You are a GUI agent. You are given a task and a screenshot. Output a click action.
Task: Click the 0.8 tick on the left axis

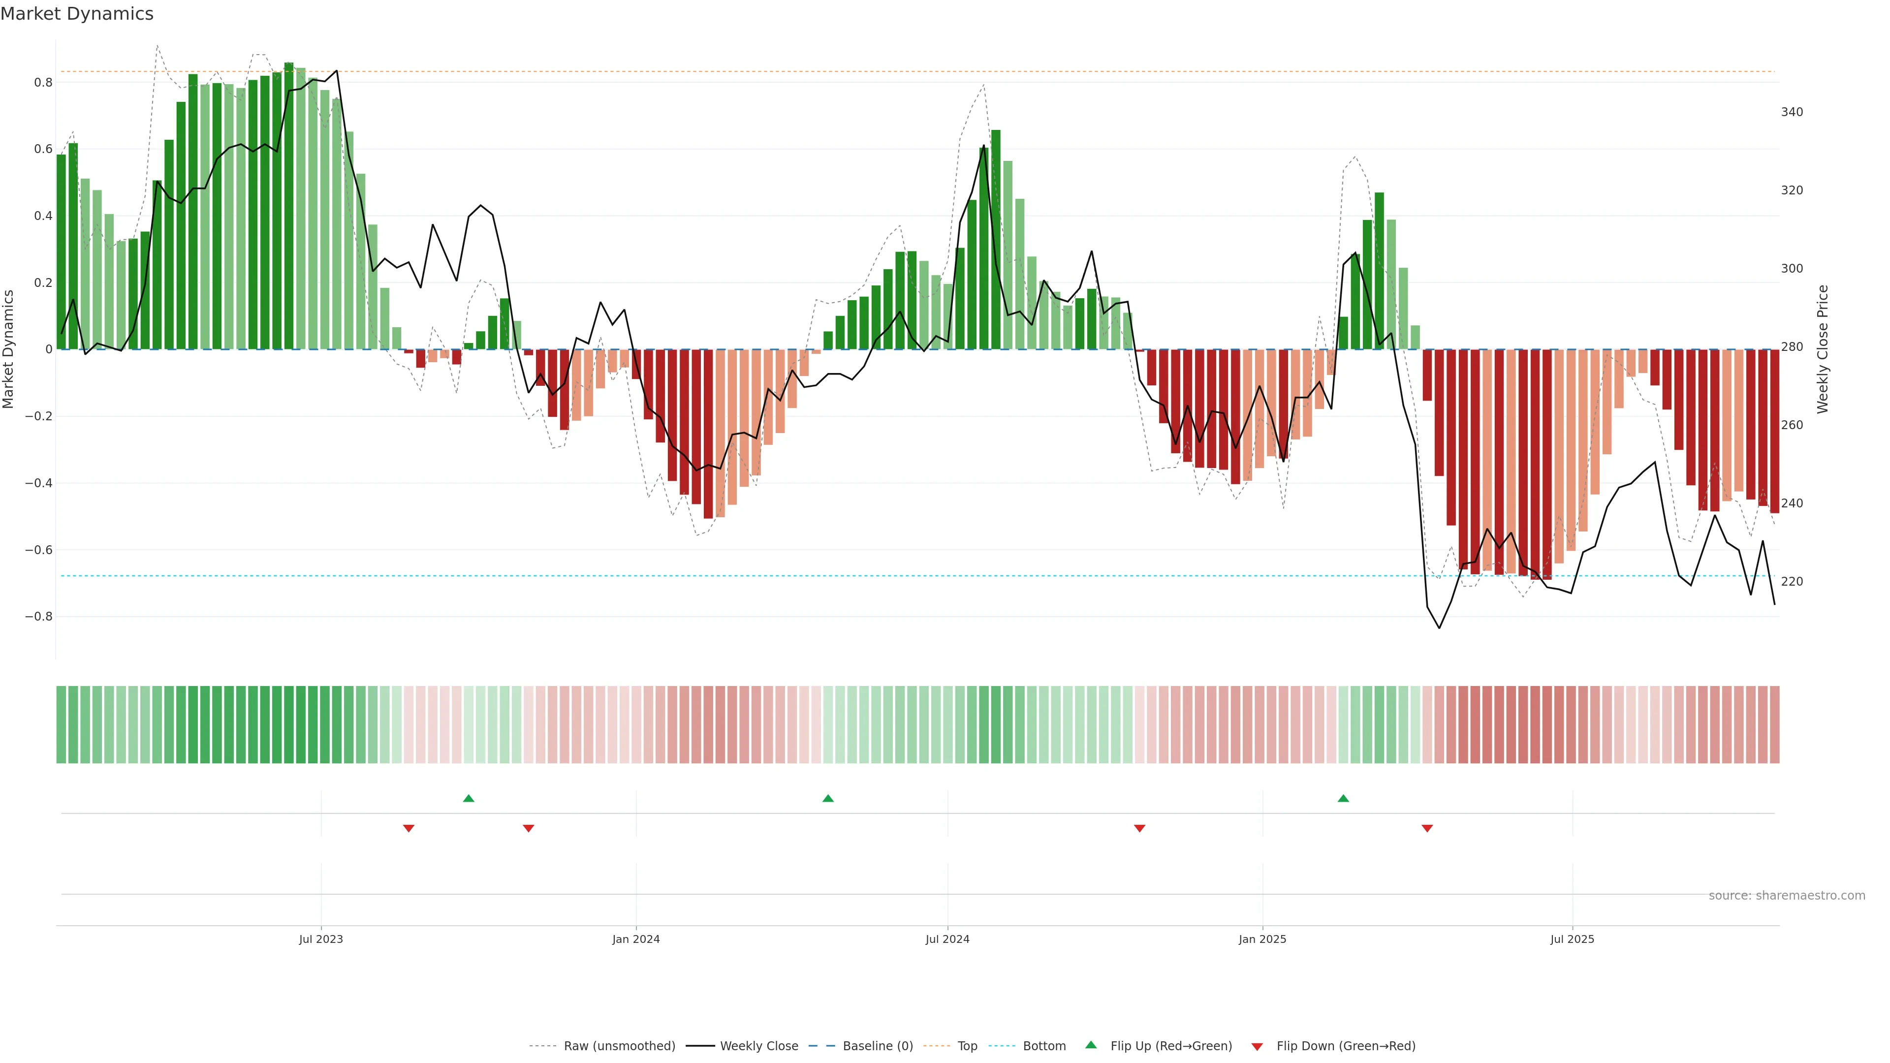click(x=43, y=82)
